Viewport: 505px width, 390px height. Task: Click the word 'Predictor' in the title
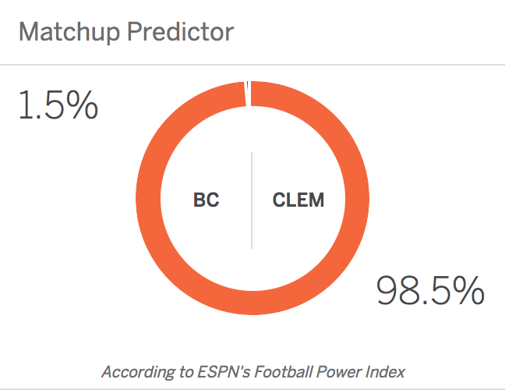tap(180, 32)
